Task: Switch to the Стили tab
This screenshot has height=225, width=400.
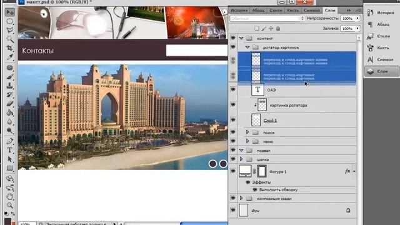Action: point(276,10)
